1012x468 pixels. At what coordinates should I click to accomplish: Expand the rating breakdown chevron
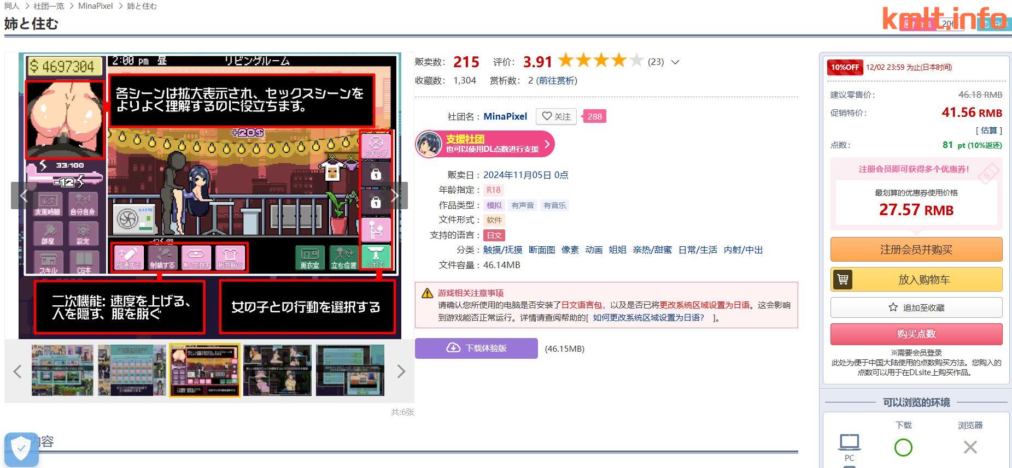(x=675, y=62)
